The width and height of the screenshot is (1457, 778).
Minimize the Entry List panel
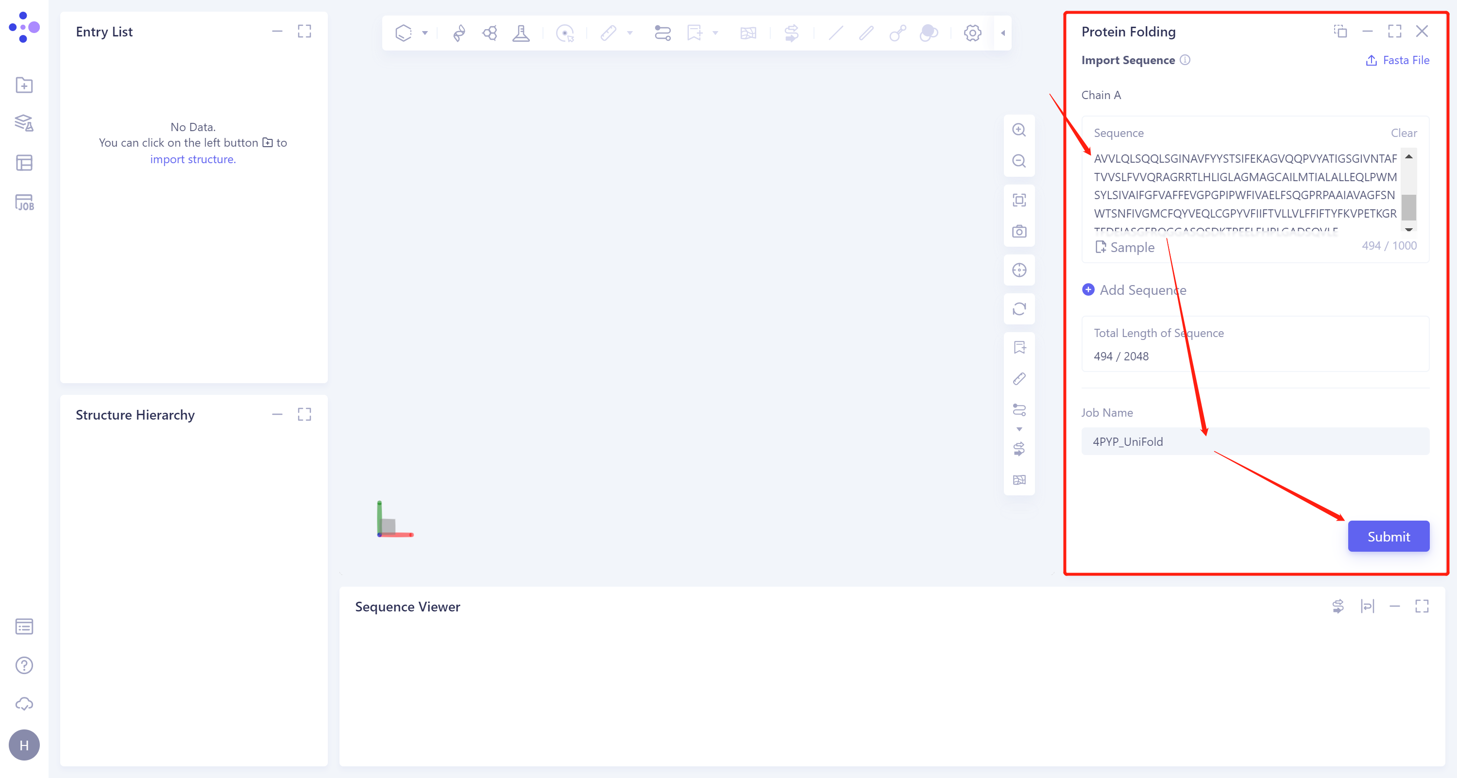pos(277,32)
